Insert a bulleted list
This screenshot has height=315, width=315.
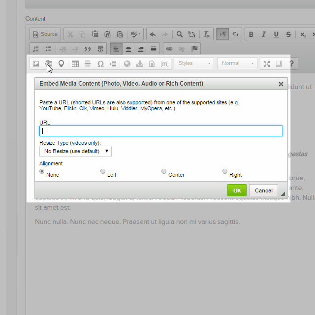pyautogui.click(x=48, y=49)
